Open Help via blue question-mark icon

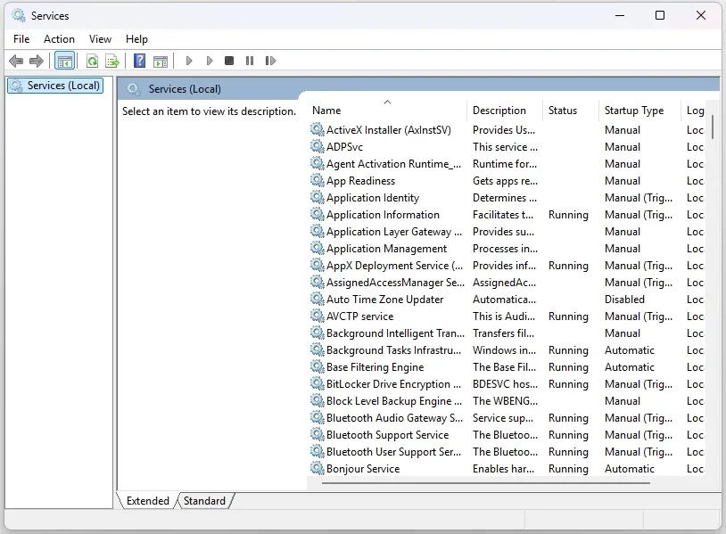[140, 61]
